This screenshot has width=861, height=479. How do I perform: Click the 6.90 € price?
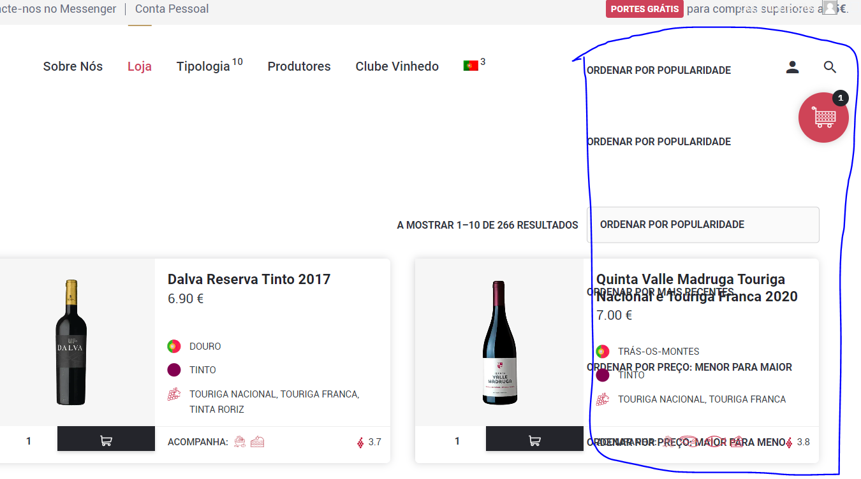[x=186, y=299]
